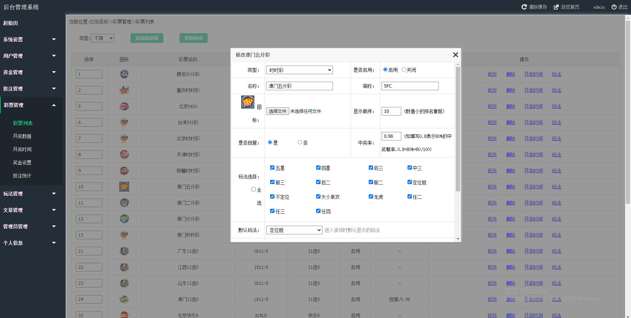Click the 腾讯分分彩 lottery icon

(x=124, y=74)
